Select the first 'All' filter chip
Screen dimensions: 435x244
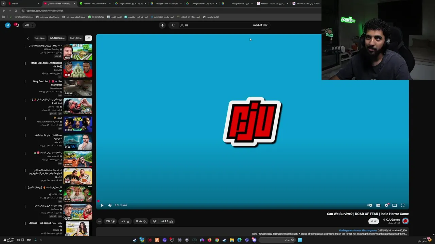88,38
